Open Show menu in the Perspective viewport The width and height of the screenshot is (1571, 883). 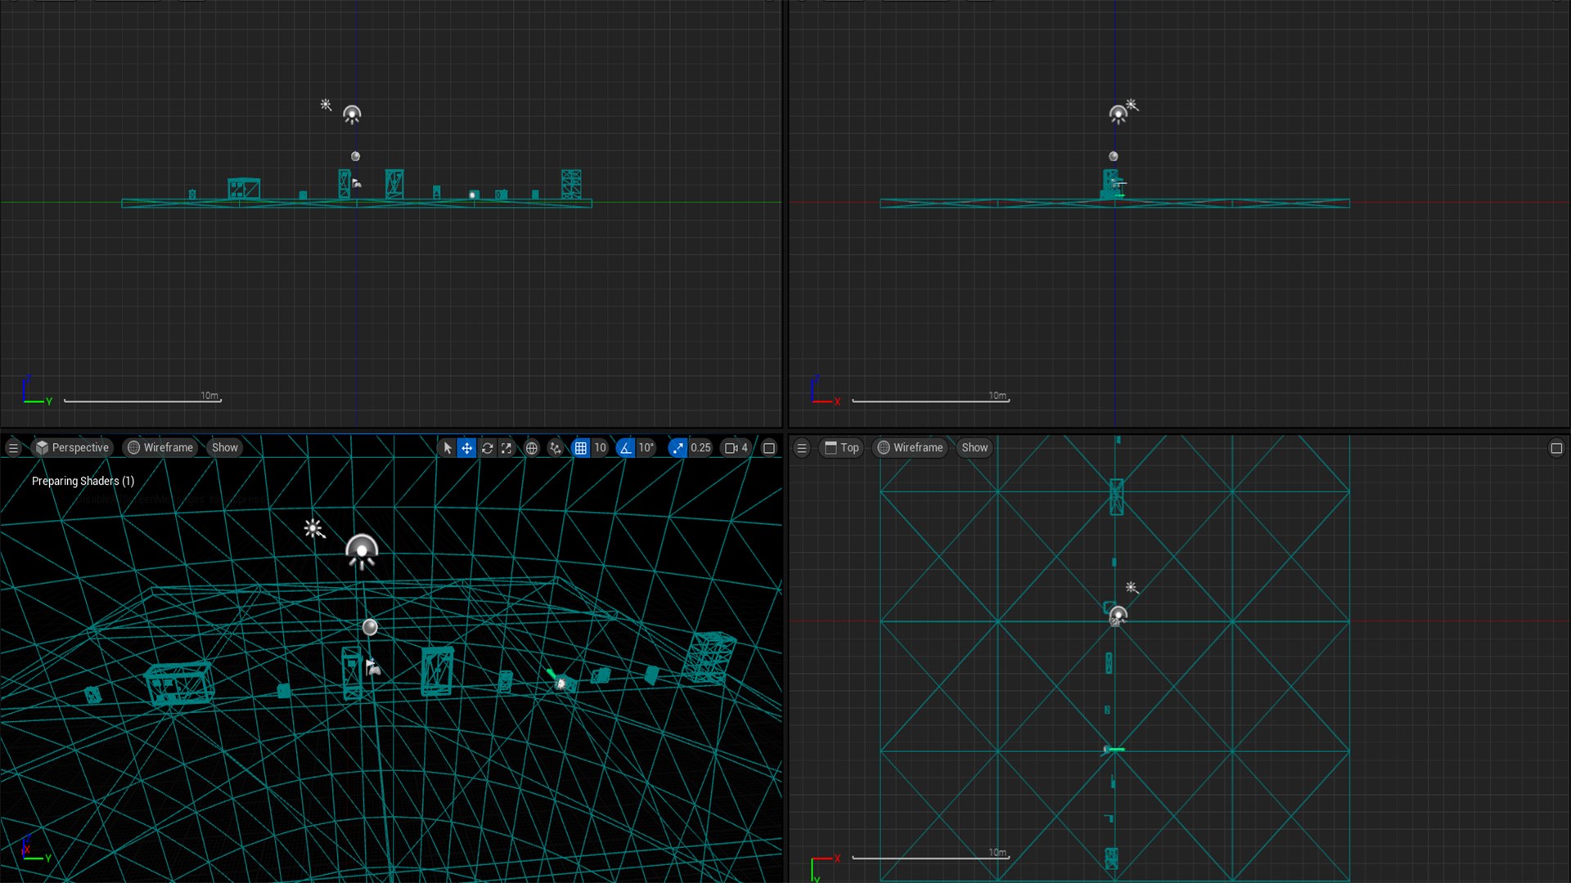[x=224, y=448]
